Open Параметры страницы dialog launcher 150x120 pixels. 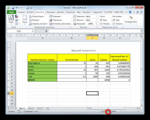(70, 27)
